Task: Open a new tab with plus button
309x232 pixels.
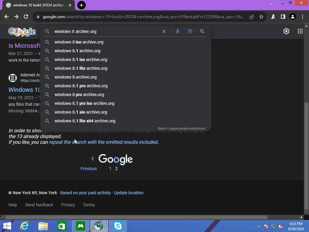Action: (x=81, y=5)
